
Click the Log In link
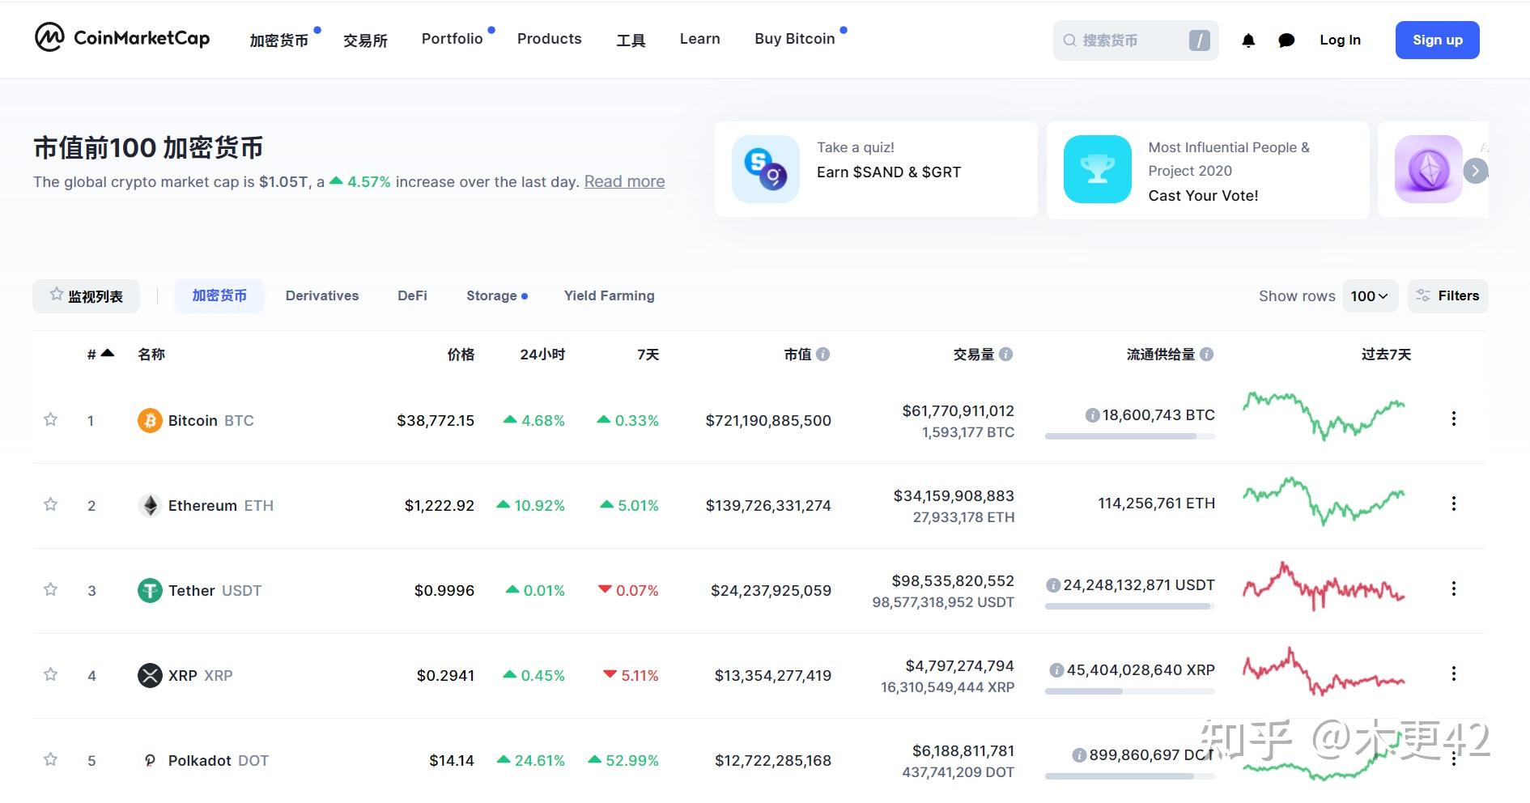click(1340, 40)
